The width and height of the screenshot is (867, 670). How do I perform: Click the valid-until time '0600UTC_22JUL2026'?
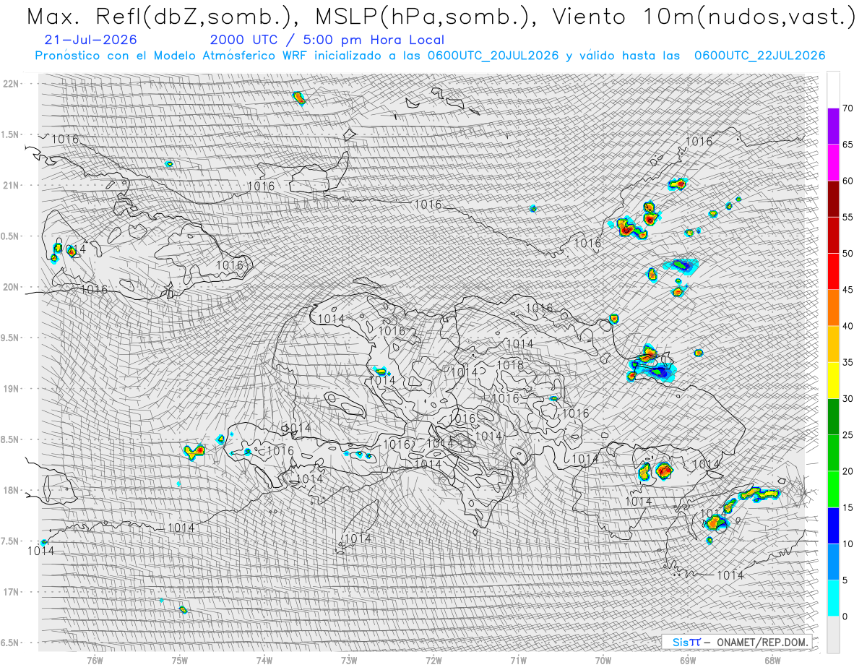pos(759,56)
